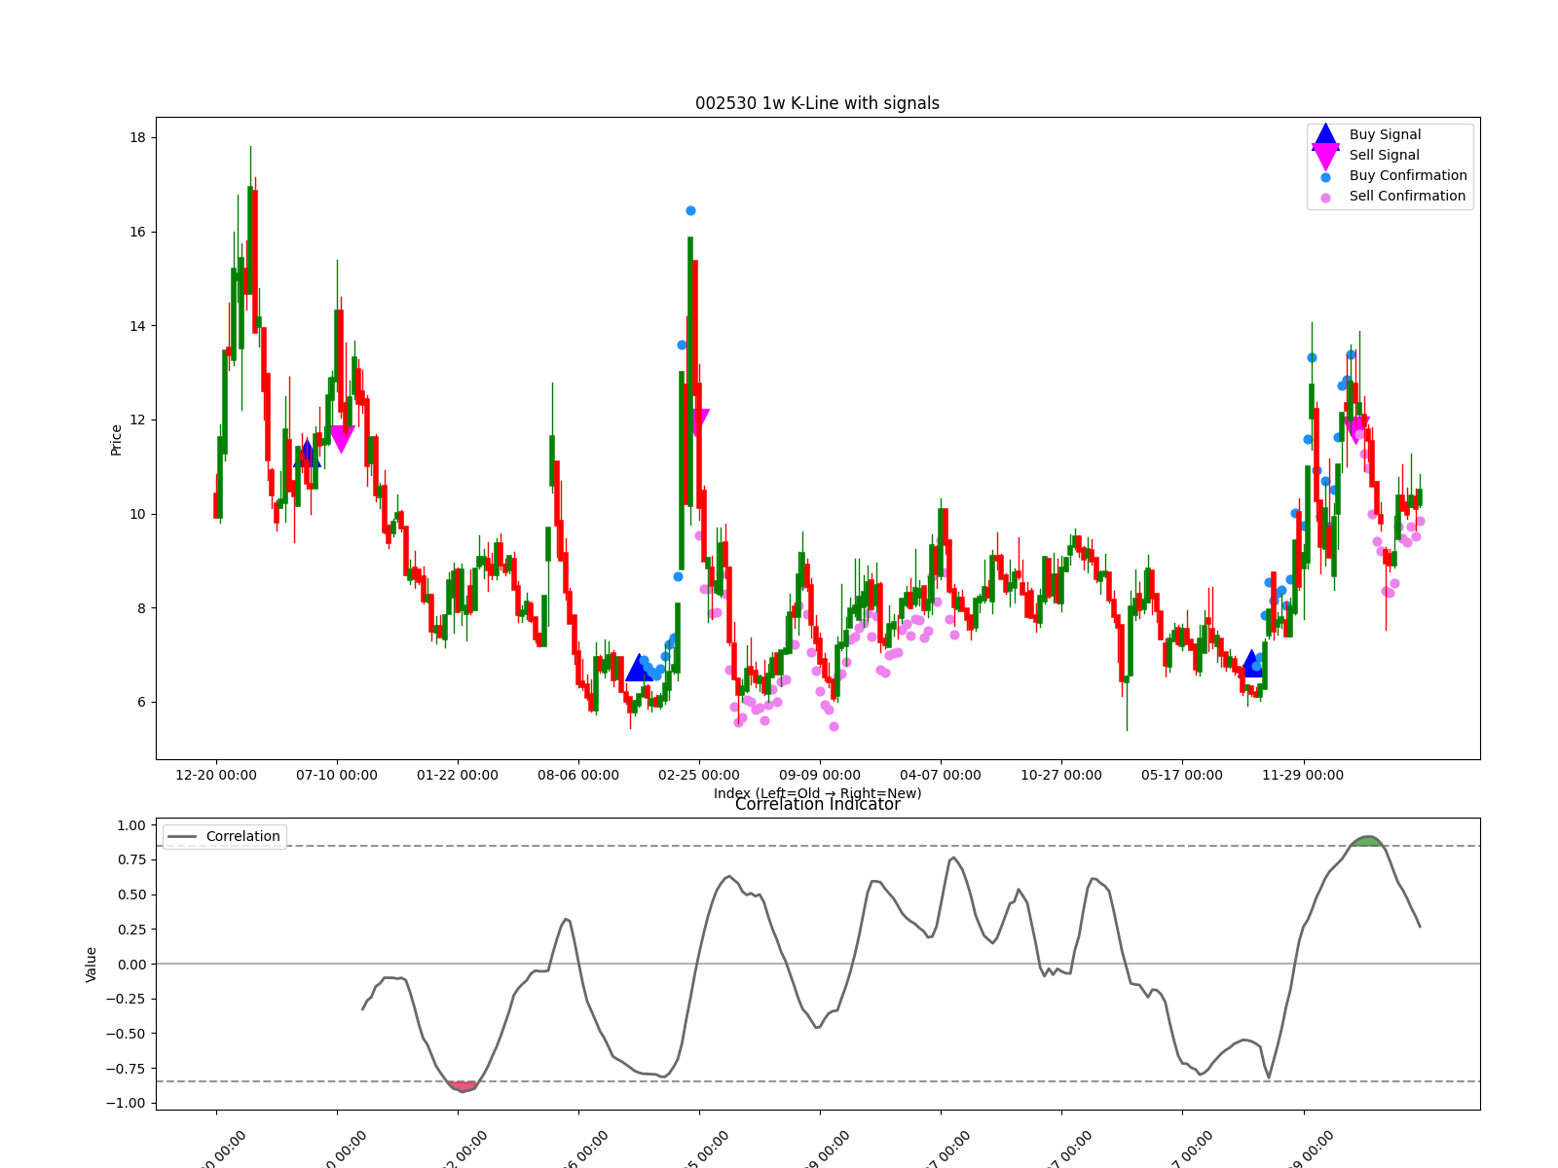The width and height of the screenshot is (1558, 1168).
Task: Click the first blue buy triangle near 07-10
Action: pyautogui.click(x=307, y=453)
